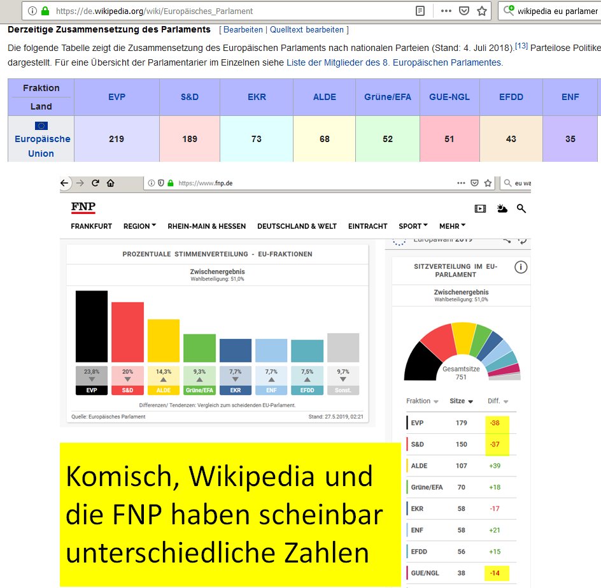601x588 pixels.
Task: Go forward in the FNP browser window
Action: click(x=80, y=183)
